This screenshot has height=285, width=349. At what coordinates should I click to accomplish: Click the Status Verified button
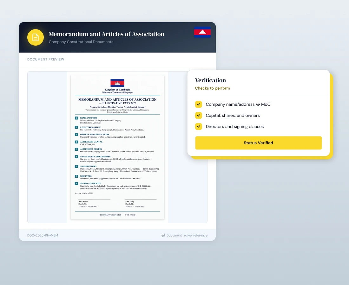pyautogui.click(x=258, y=143)
